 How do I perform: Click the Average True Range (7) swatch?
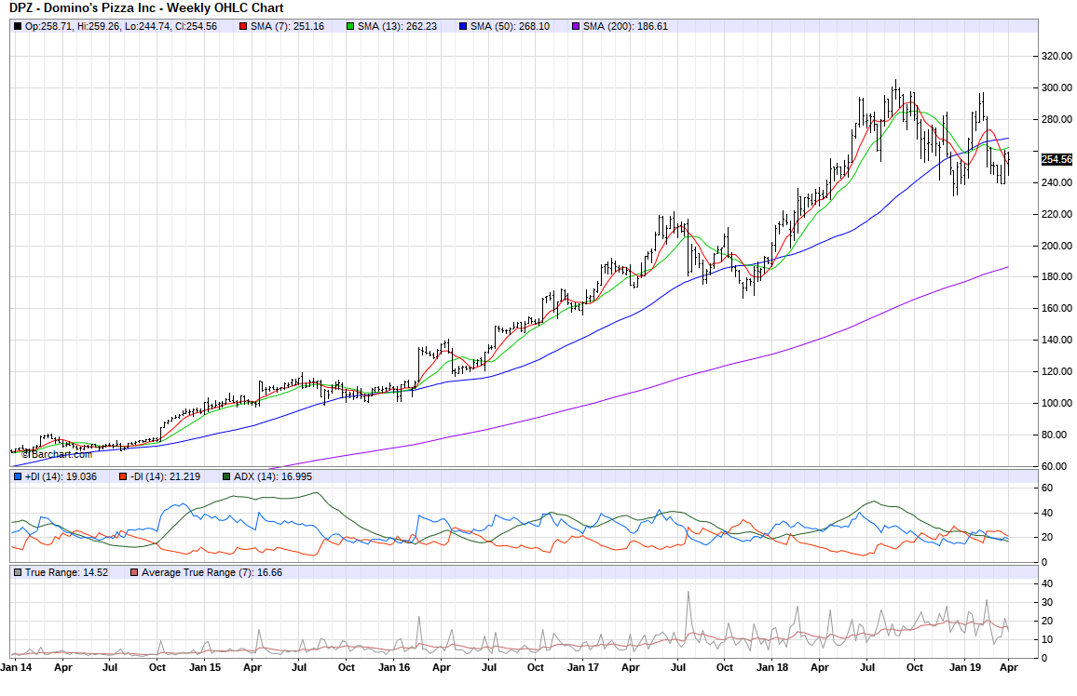click(x=134, y=573)
